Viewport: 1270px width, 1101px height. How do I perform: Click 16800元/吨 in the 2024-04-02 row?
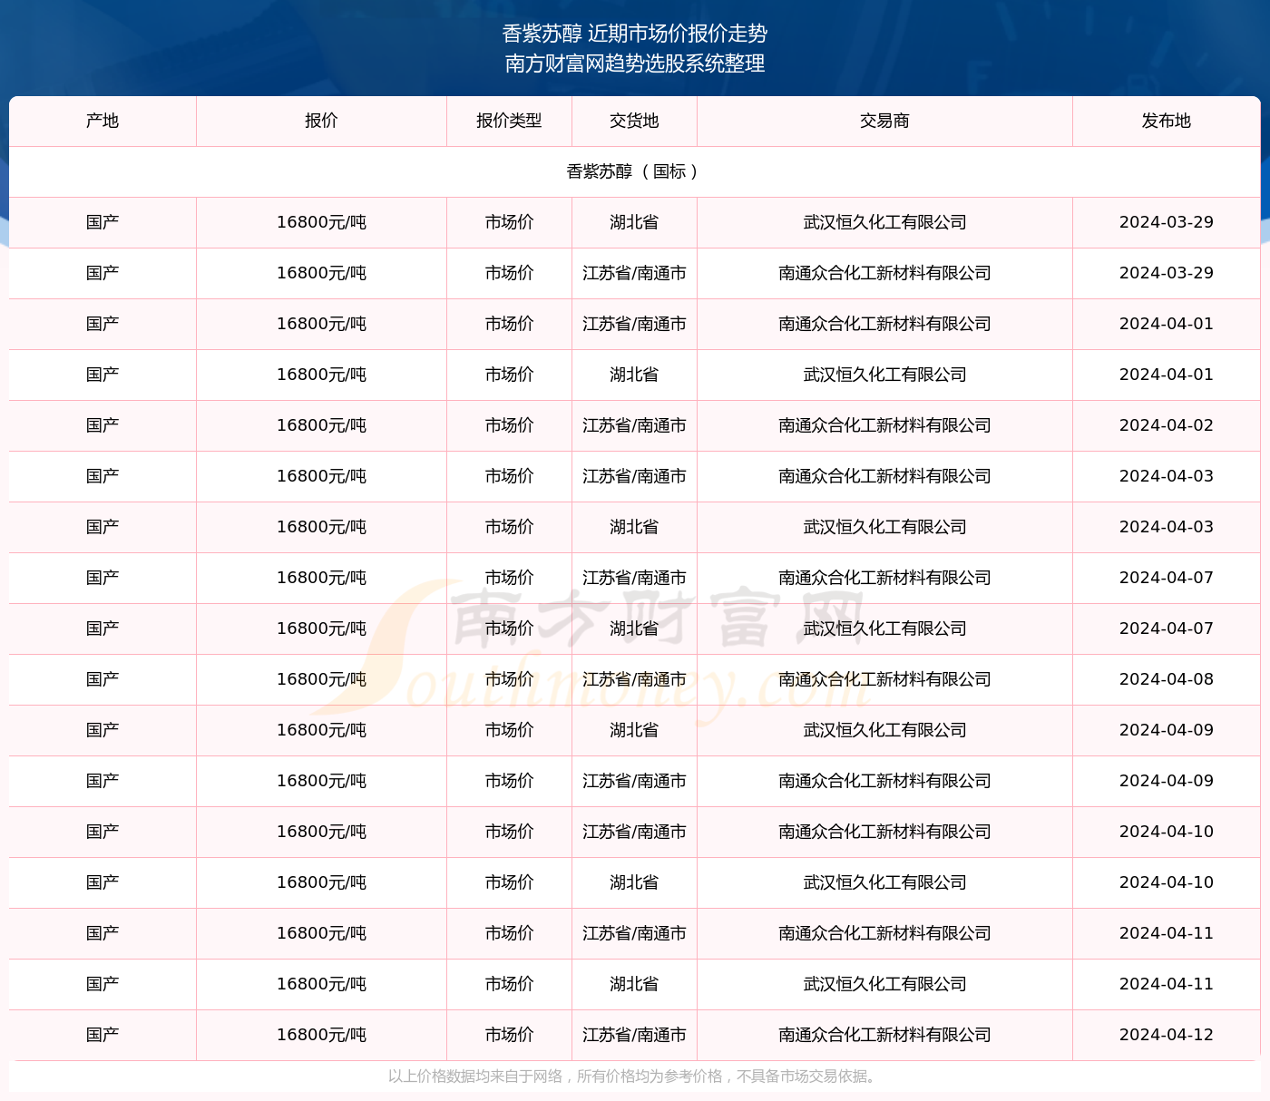pos(321,425)
